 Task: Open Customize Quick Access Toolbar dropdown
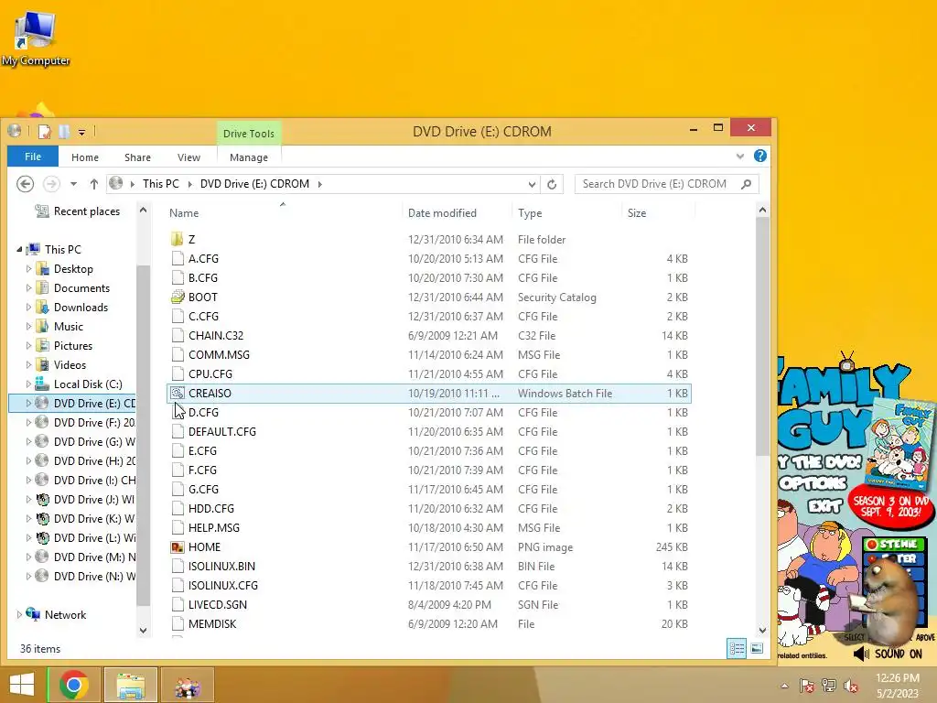[81, 132]
